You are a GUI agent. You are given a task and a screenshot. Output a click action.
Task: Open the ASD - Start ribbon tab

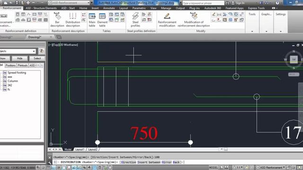point(68,8)
